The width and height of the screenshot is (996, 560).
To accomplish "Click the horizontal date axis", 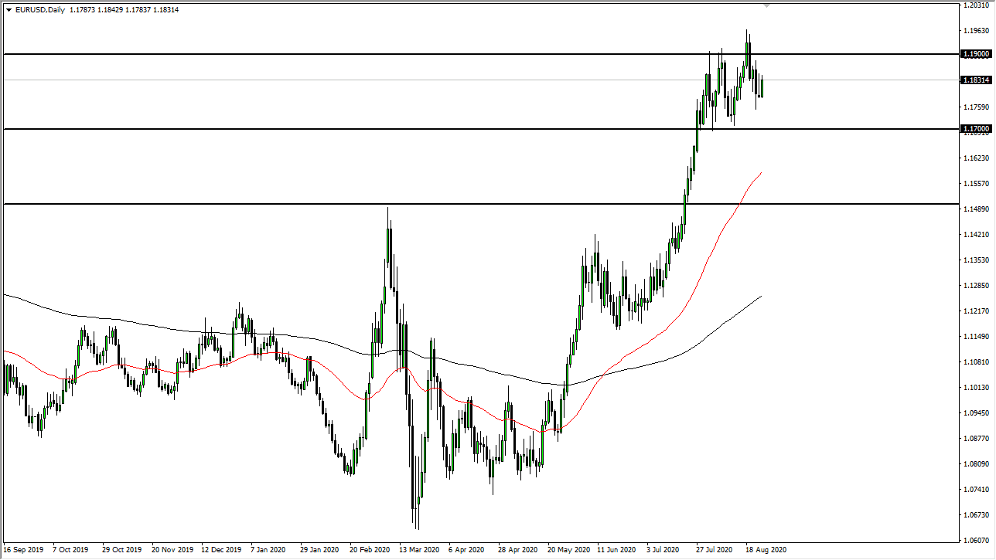I will (x=495, y=550).
